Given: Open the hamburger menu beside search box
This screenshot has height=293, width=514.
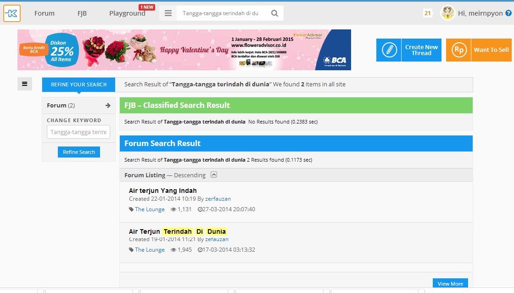Looking at the screenshot, I should pos(168,13).
